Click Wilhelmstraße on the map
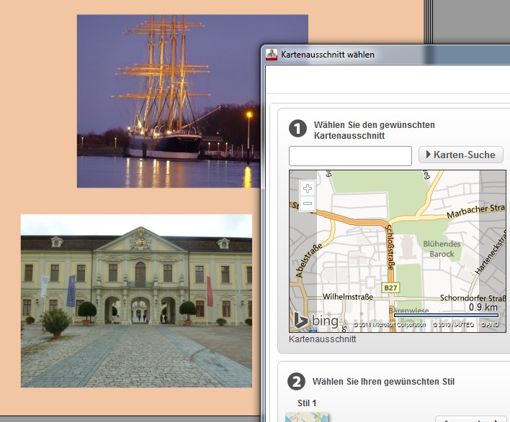 348,296
